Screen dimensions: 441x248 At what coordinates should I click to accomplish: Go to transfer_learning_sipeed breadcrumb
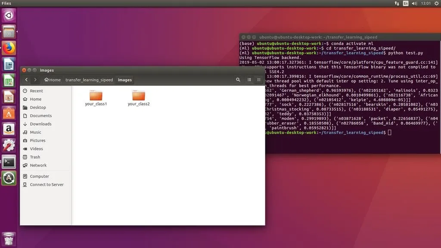pos(89,80)
